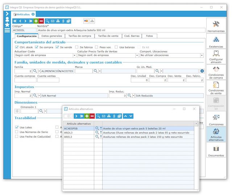Click the language flag icon
This screenshot has width=232, height=196.
pyautogui.click(x=86, y=21)
